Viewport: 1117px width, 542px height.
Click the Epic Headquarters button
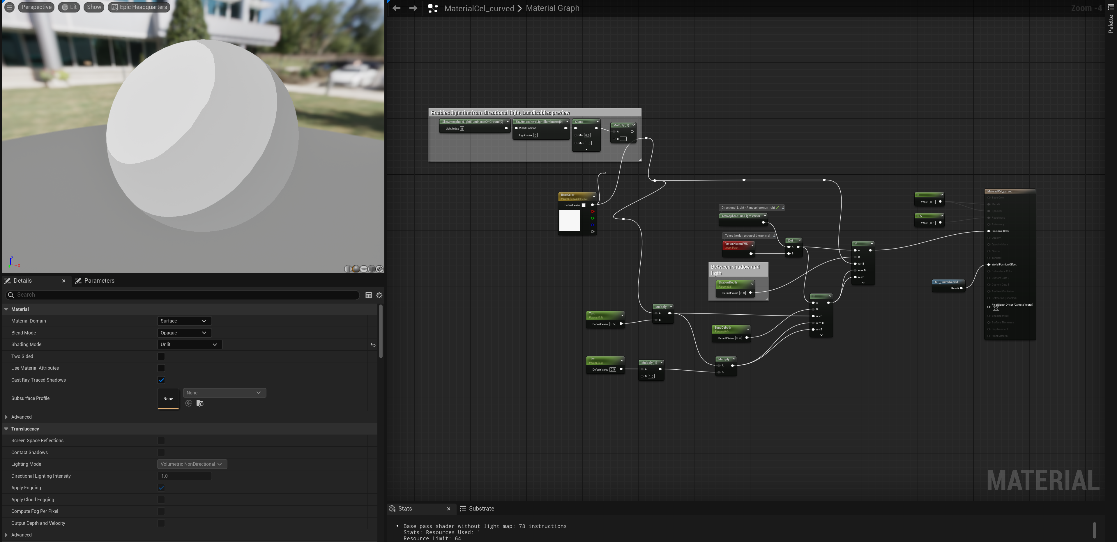tap(139, 7)
